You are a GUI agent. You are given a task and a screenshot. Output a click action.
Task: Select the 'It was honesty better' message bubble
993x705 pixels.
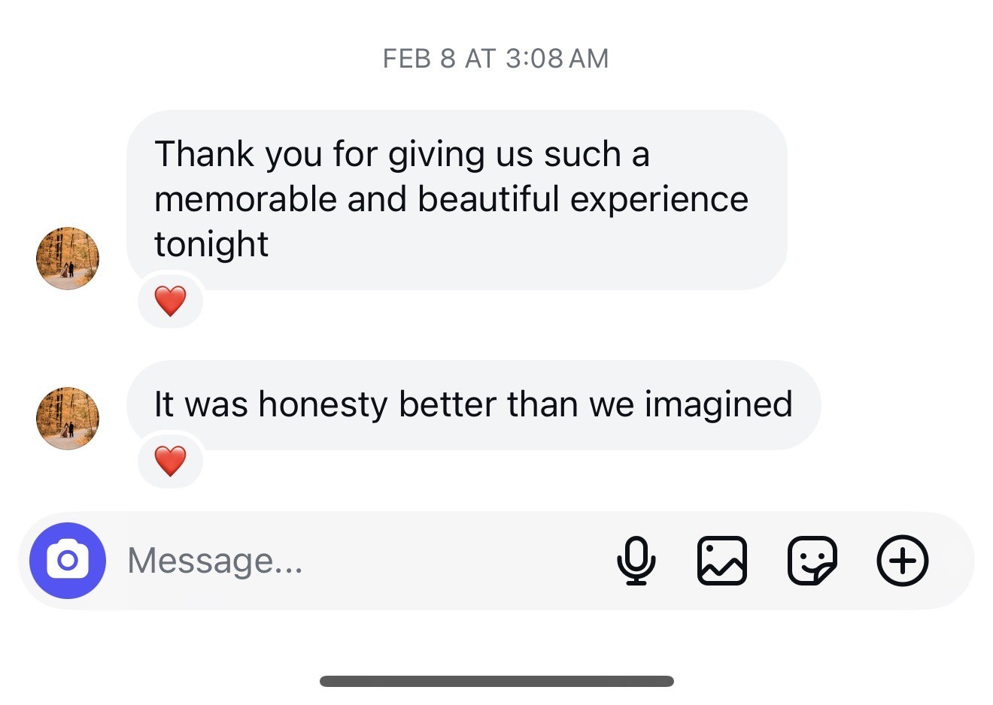(x=472, y=404)
